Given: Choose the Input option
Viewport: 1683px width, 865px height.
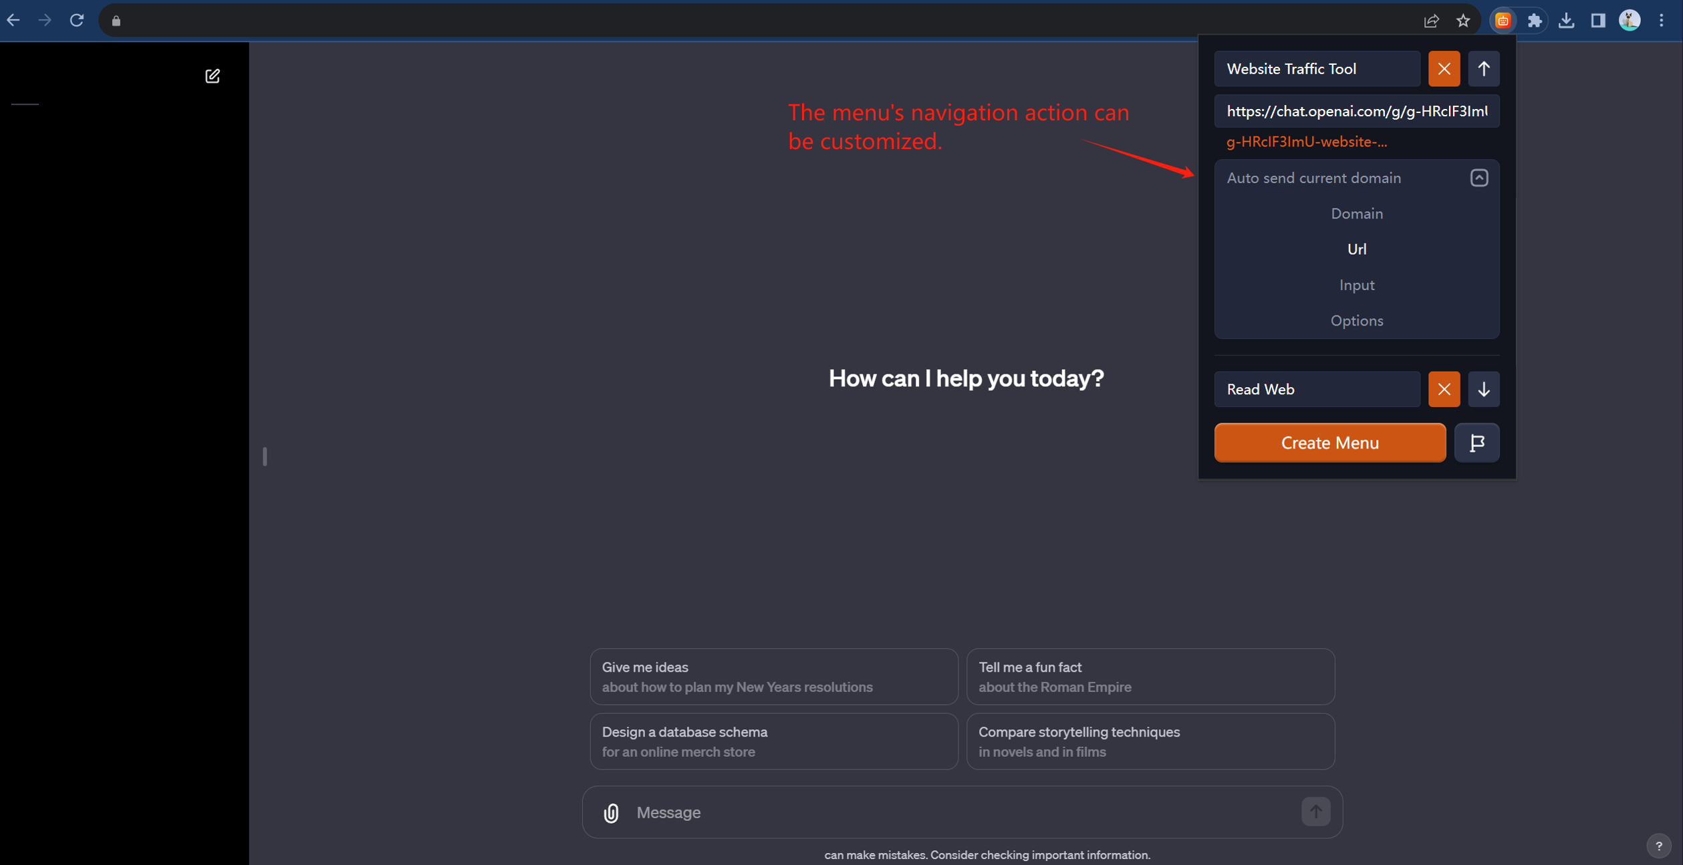Looking at the screenshot, I should 1356,285.
